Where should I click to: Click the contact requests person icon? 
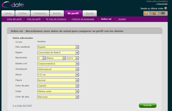154,13
